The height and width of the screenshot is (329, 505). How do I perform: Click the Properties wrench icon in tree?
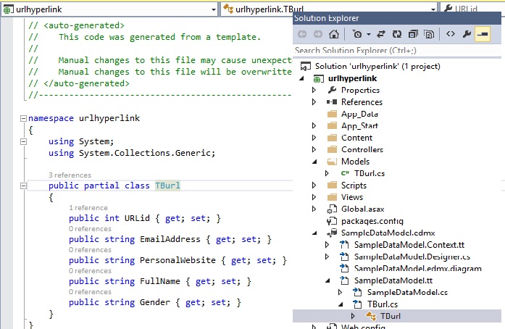click(x=332, y=90)
